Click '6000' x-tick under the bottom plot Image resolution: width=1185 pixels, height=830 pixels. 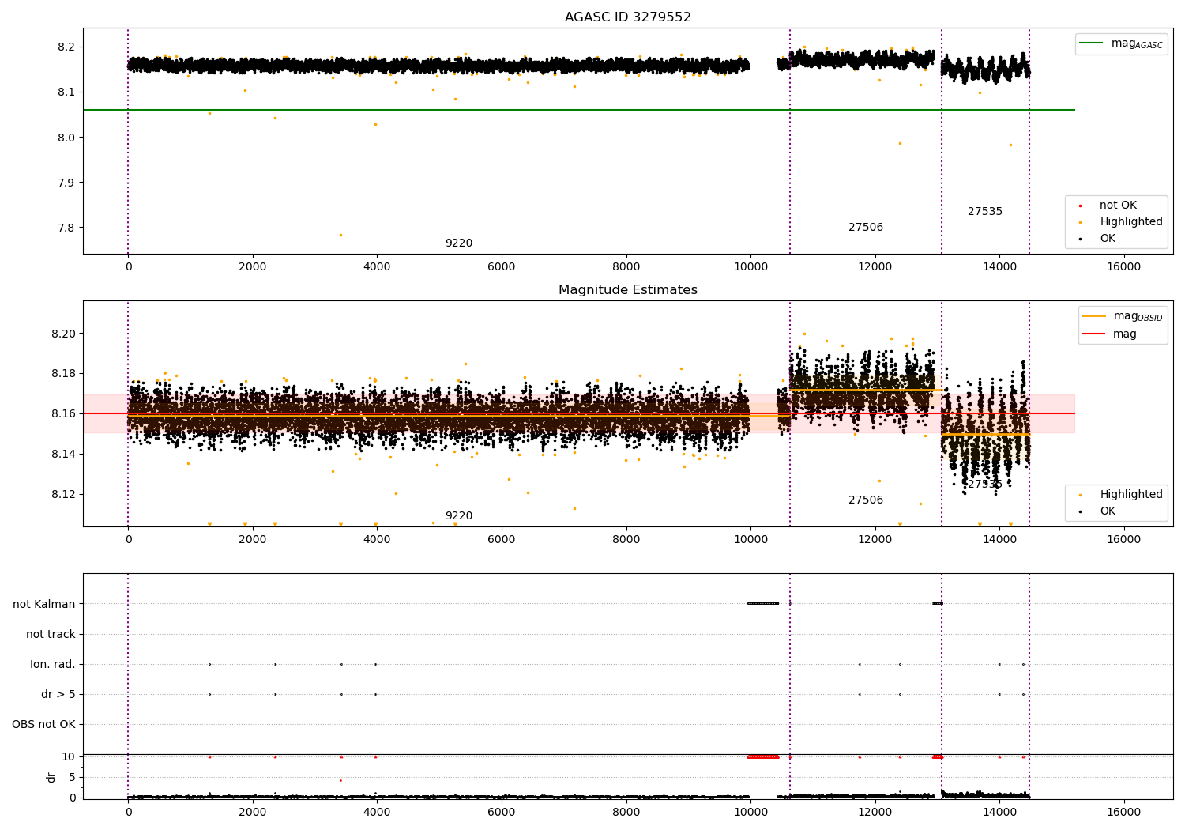click(x=502, y=812)
